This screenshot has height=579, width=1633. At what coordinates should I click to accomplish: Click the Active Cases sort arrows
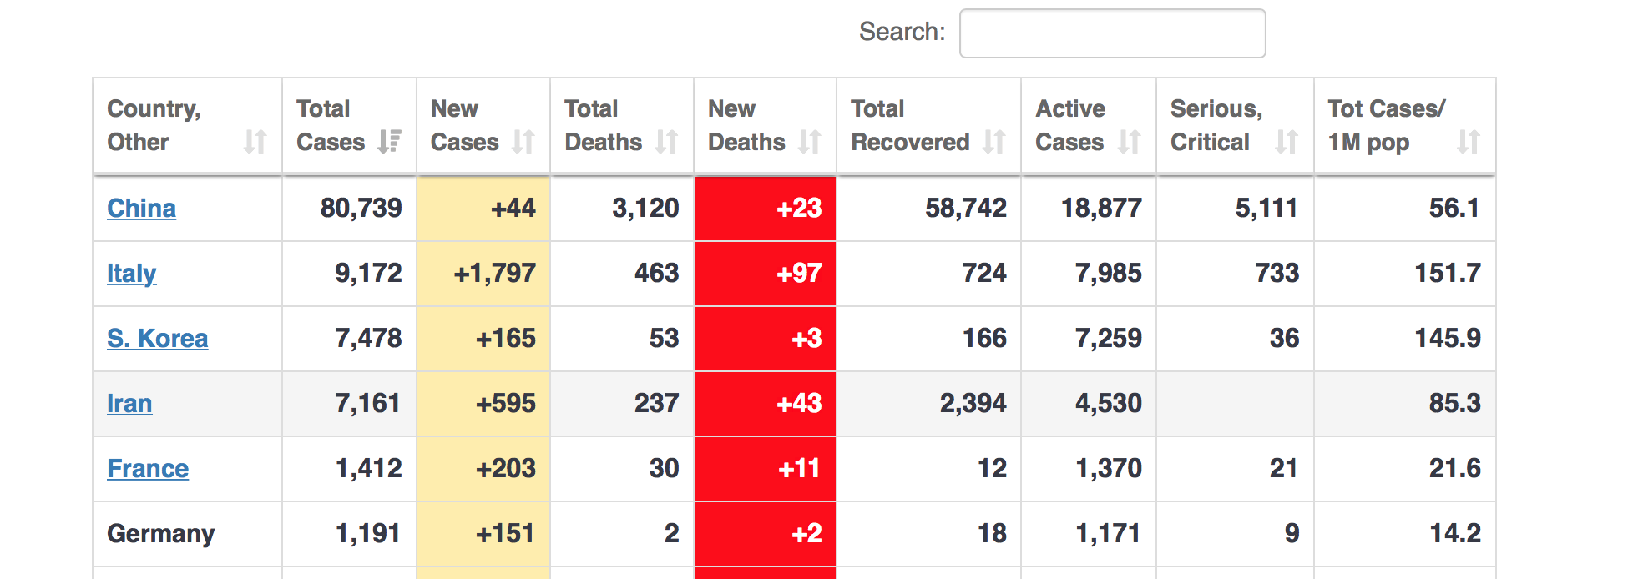click(x=1129, y=142)
